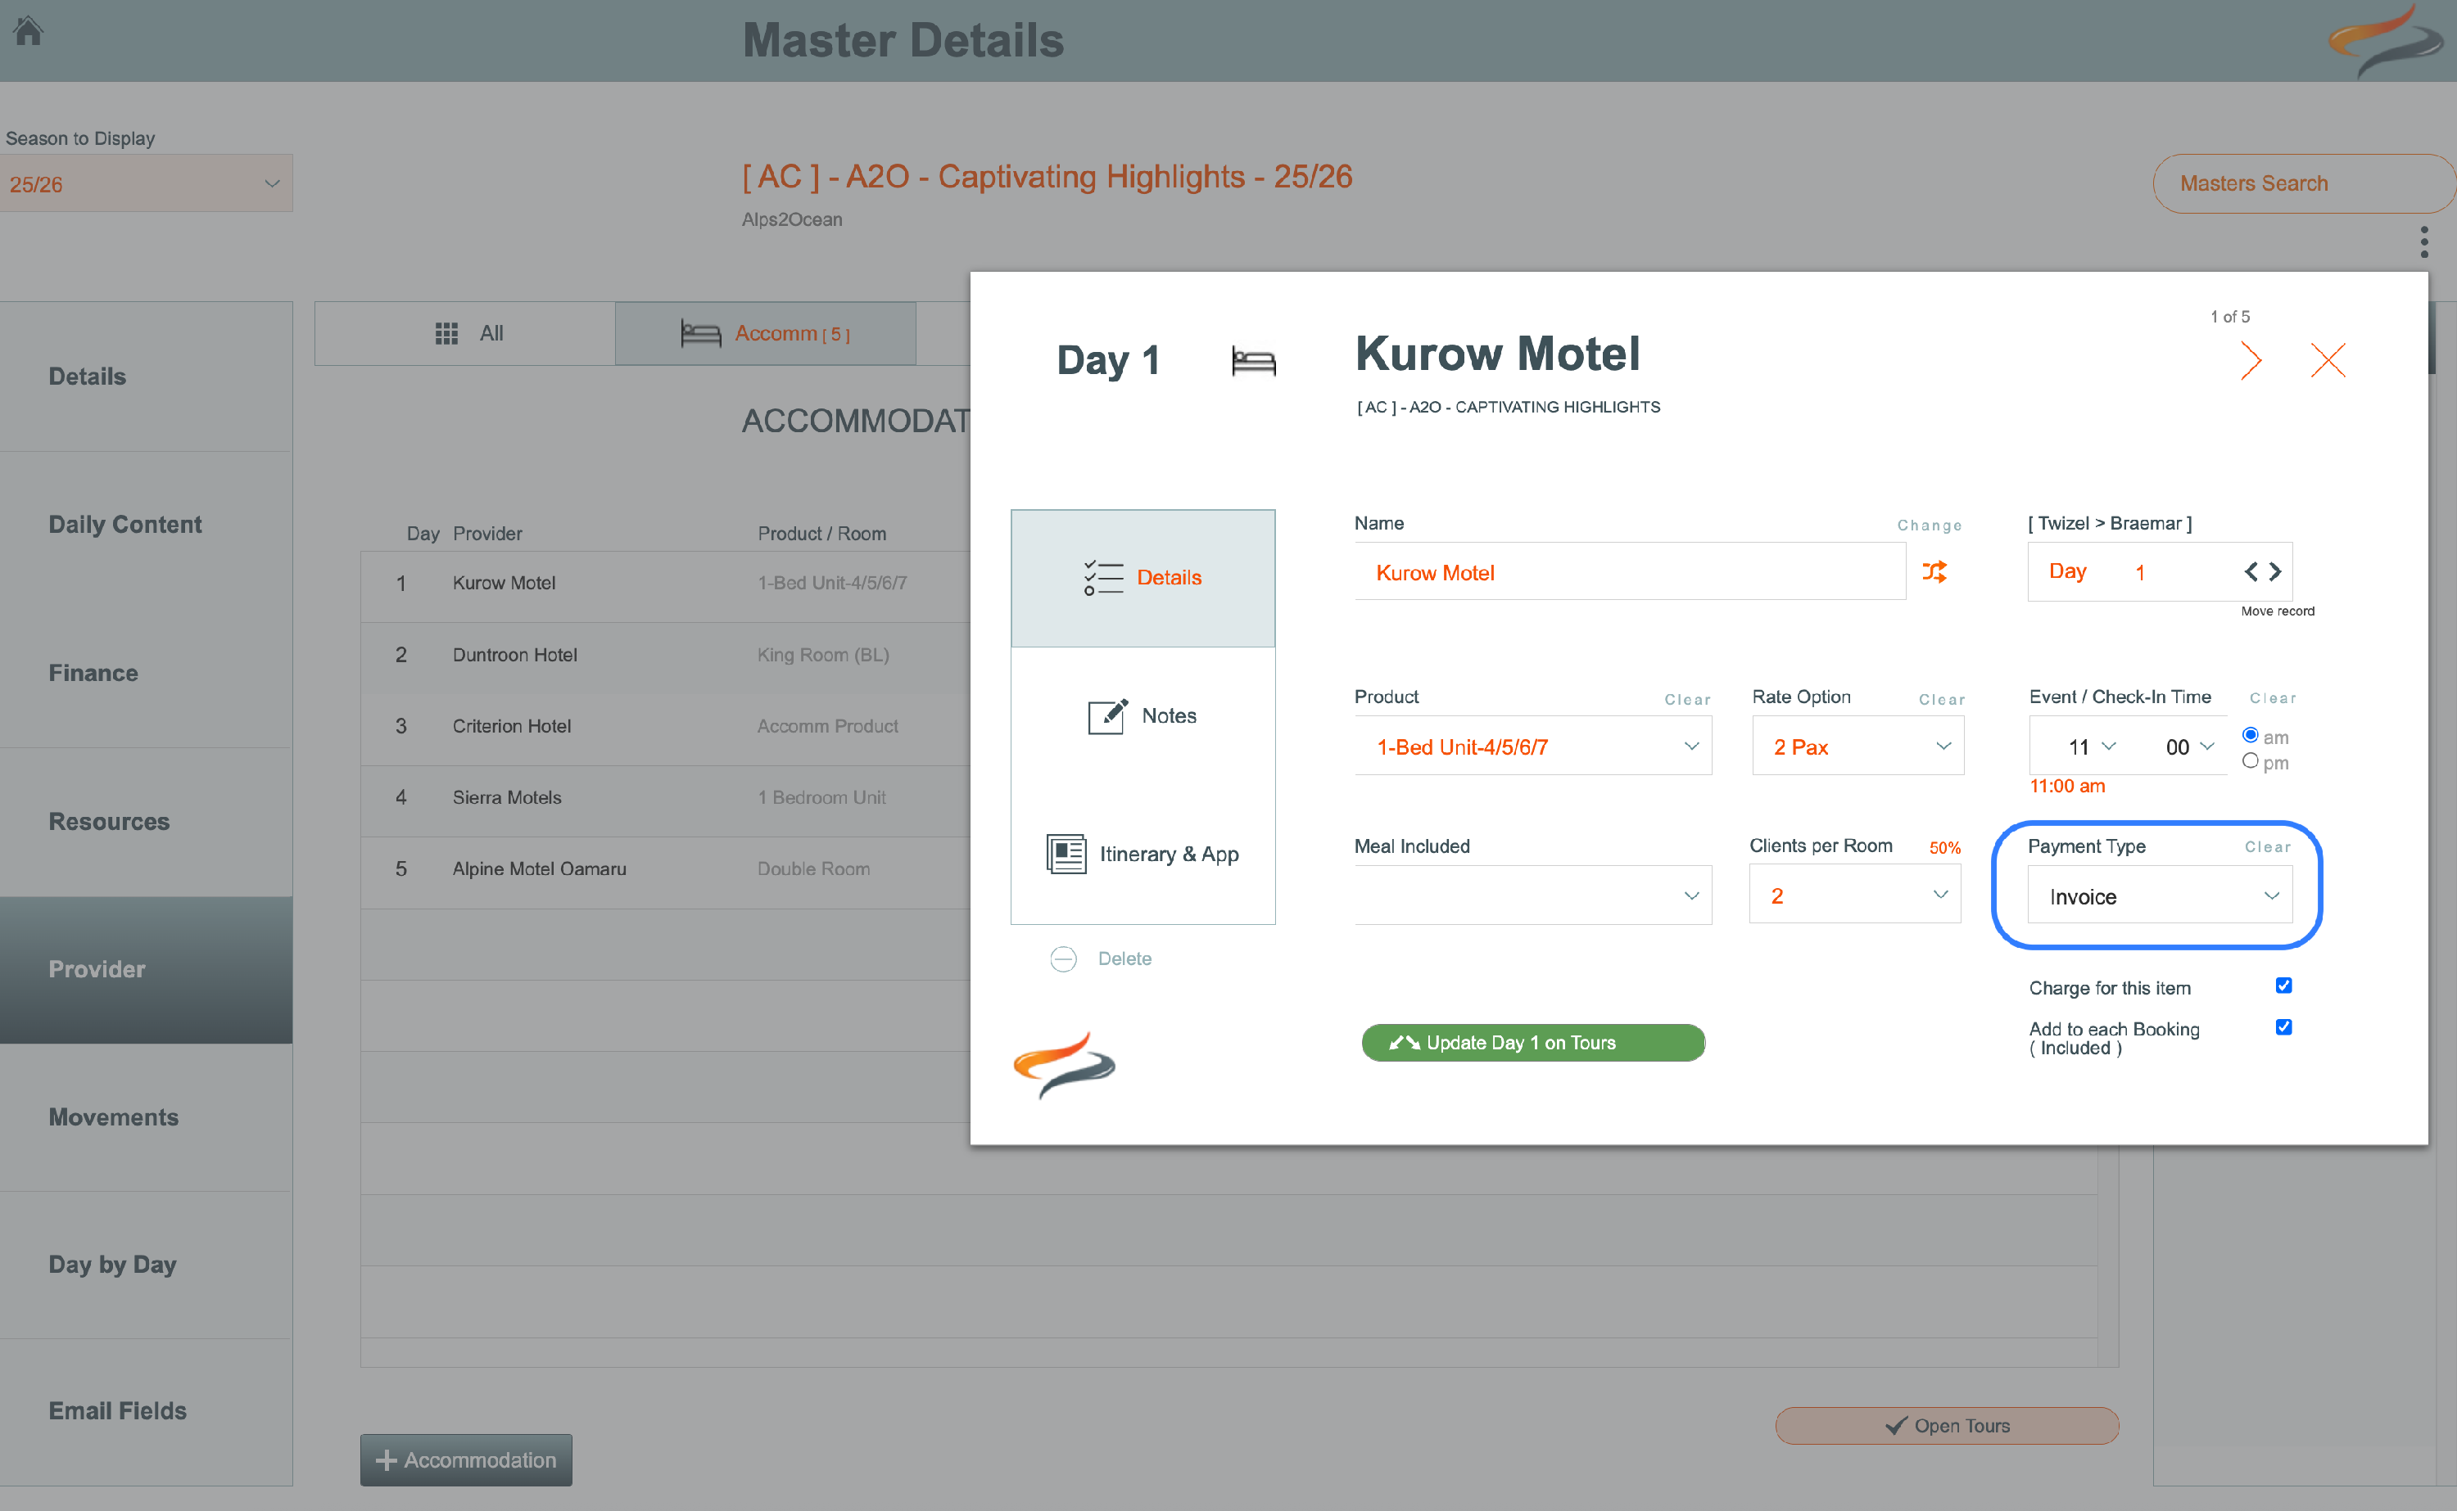
Task: Move record to next day arrow
Action: (x=2276, y=571)
